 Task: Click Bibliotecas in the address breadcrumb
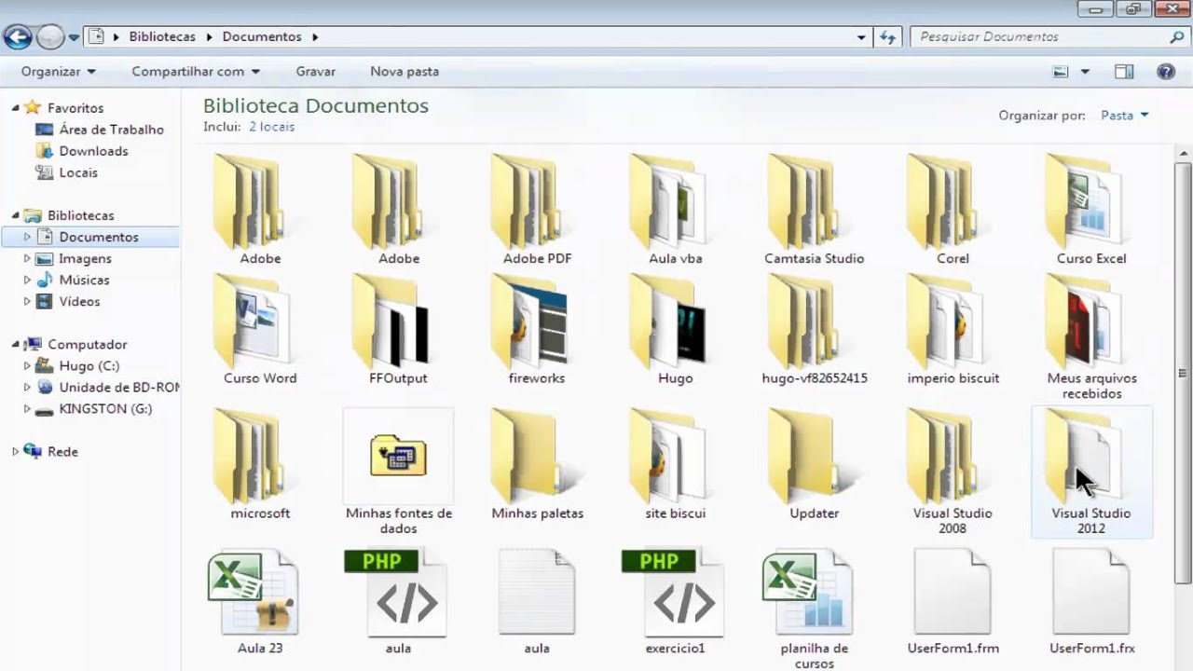[x=162, y=37]
